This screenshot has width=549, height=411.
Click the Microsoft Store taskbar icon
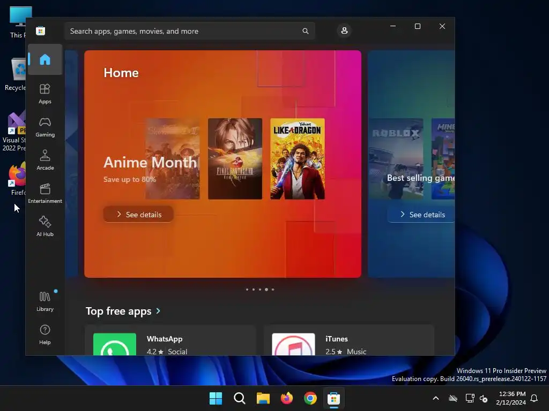333,398
